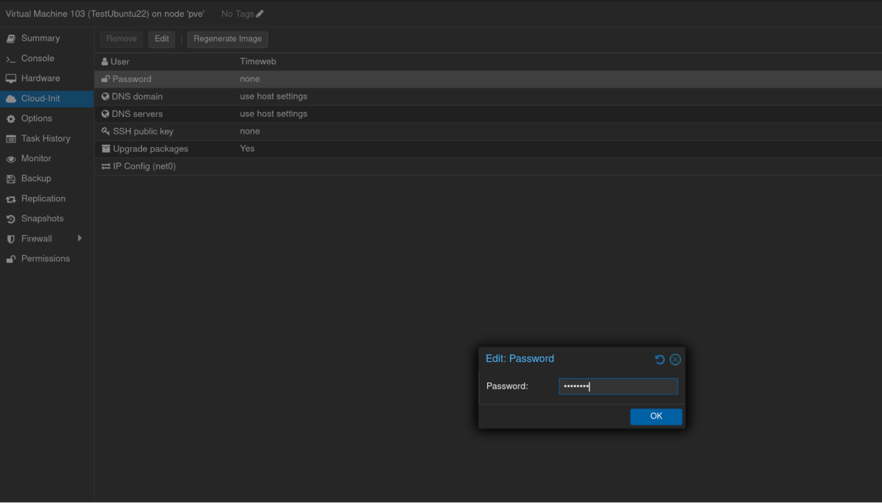882x503 pixels.
Task: Open the Summary section
Action: pyautogui.click(x=41, y=38)
